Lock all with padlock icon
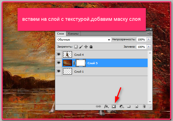Viewport: 173px width, 121px height. pyautogui.click(x=91, y=47)
